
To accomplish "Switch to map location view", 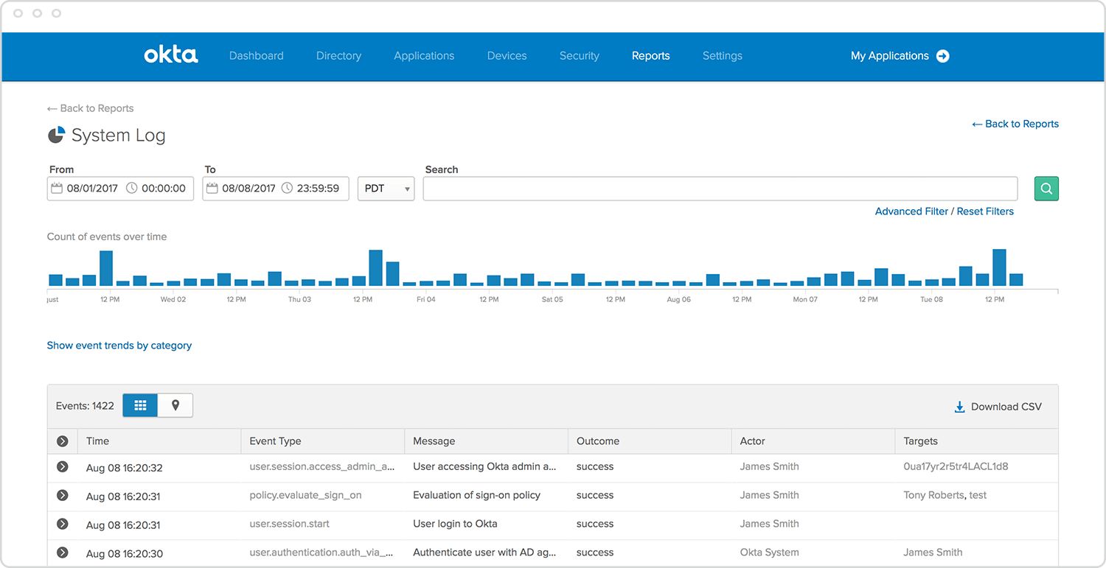I will pyautogui.click(x=175, y=405).
